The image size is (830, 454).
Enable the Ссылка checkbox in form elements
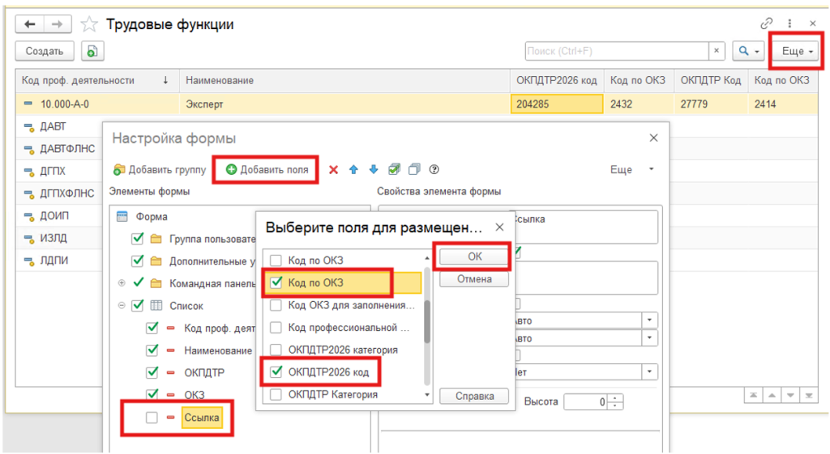[152, 418]
